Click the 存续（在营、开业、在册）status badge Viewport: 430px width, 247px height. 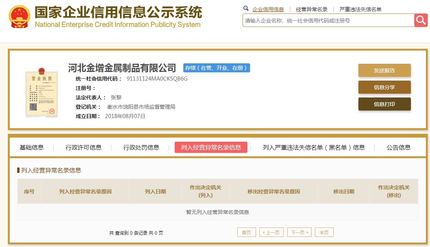(x=216, y=68)
